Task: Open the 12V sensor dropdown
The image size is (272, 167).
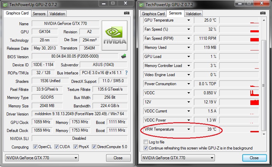Action: tap(189, 102)
